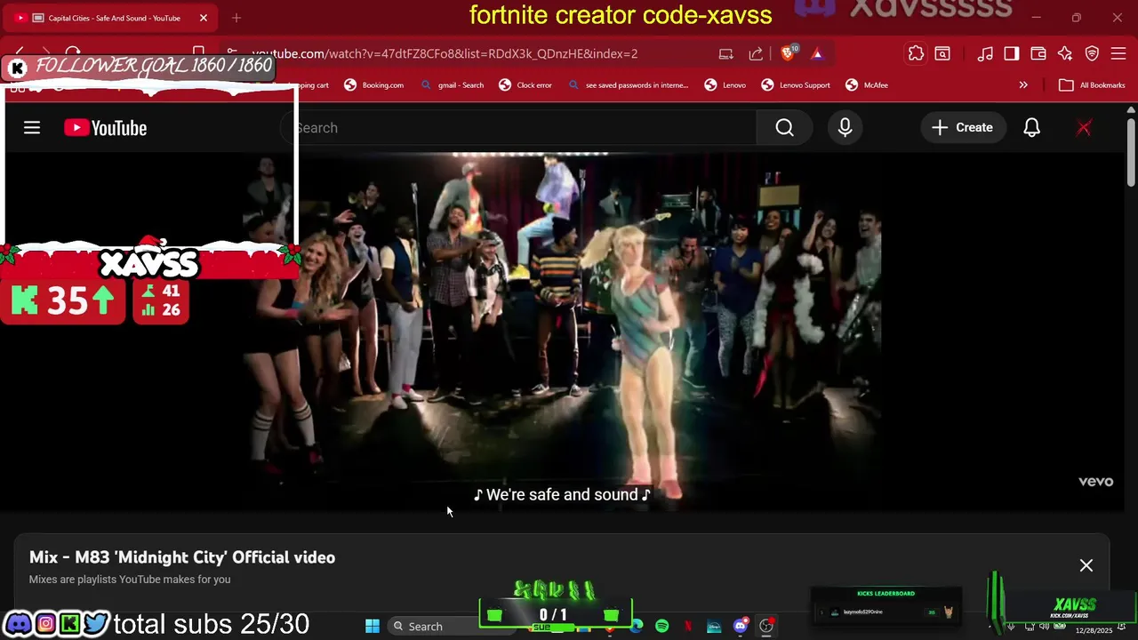Open YouTube notifications bell
Viewport: 1138px width, 640px height.
(1031, 128)
